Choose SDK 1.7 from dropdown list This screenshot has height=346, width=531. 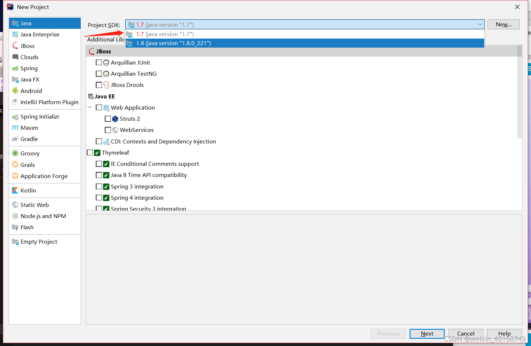pos(305,34)
